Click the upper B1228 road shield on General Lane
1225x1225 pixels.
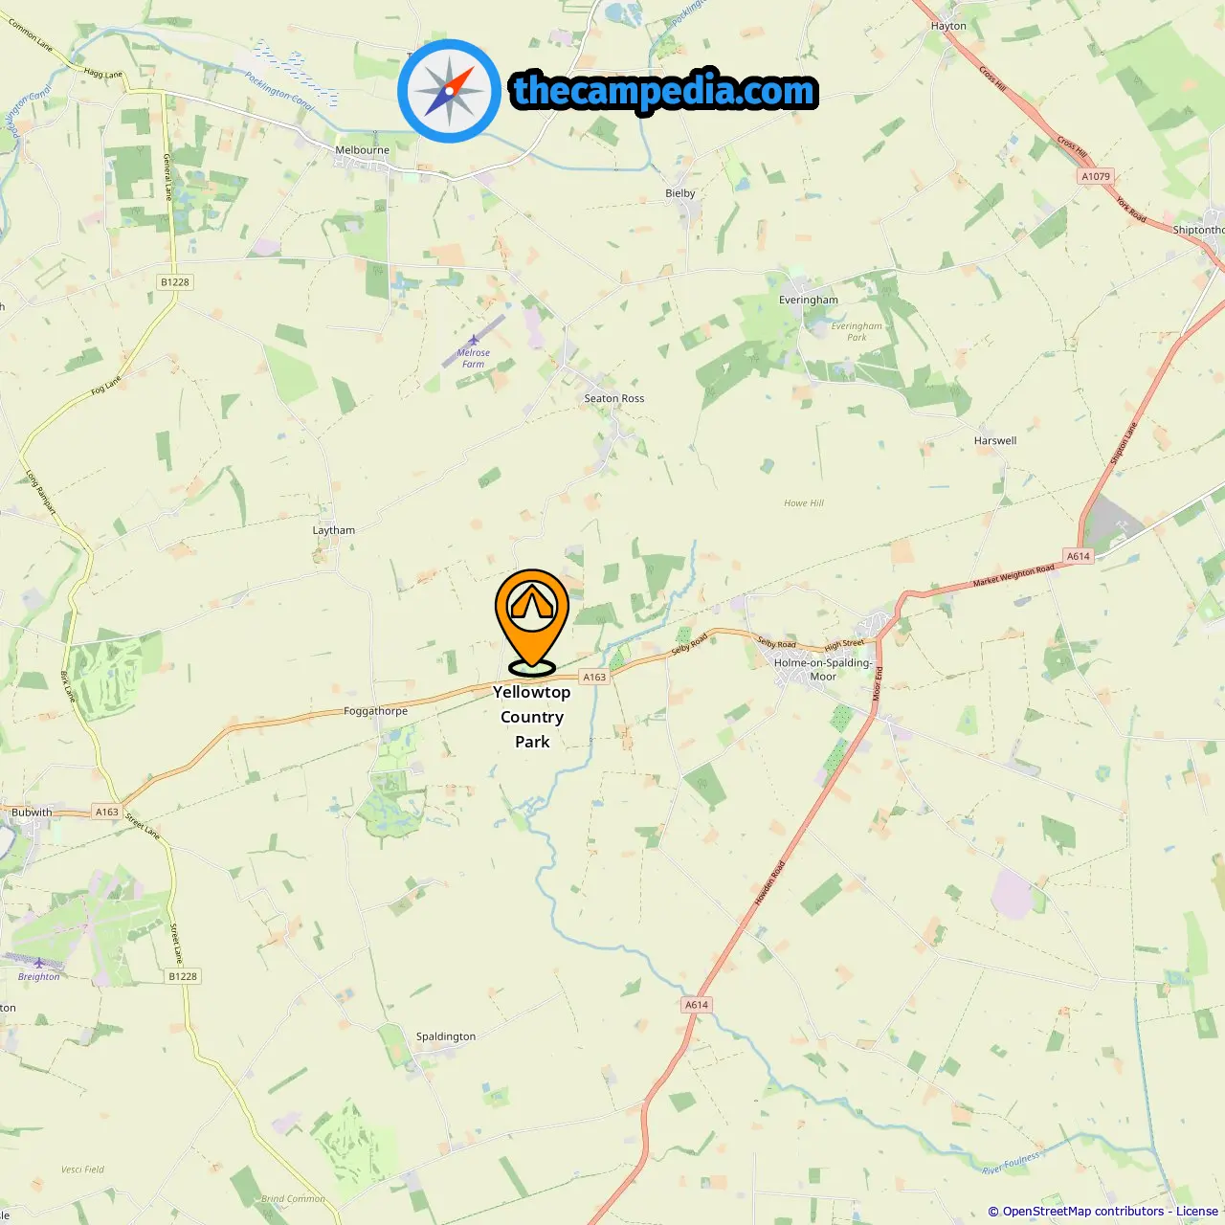pyautogui.click(x=175, y=282)
